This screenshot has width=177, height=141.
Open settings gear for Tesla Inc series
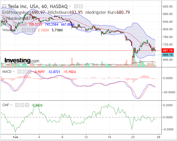pyautogui.click(x=81, y=6)
